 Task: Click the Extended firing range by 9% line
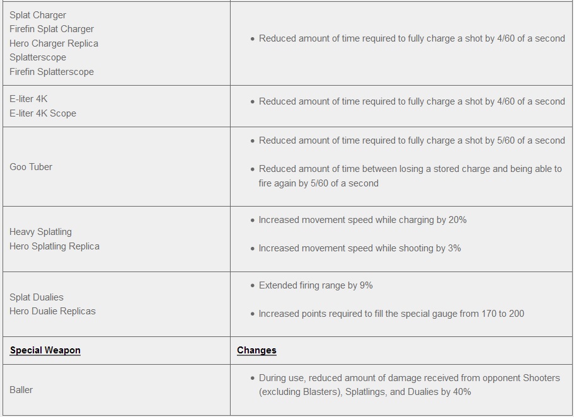click(x=316, y=285)
